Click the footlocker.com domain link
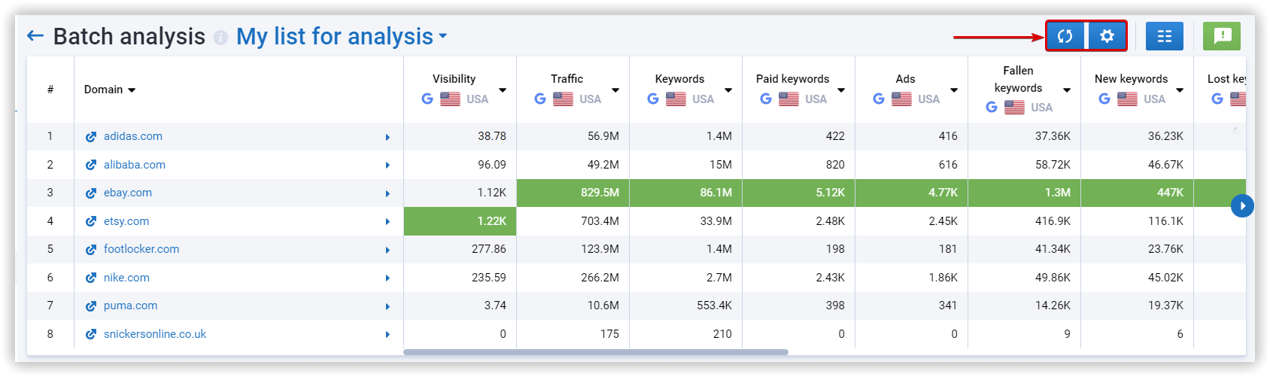 (x=141, y=249)
